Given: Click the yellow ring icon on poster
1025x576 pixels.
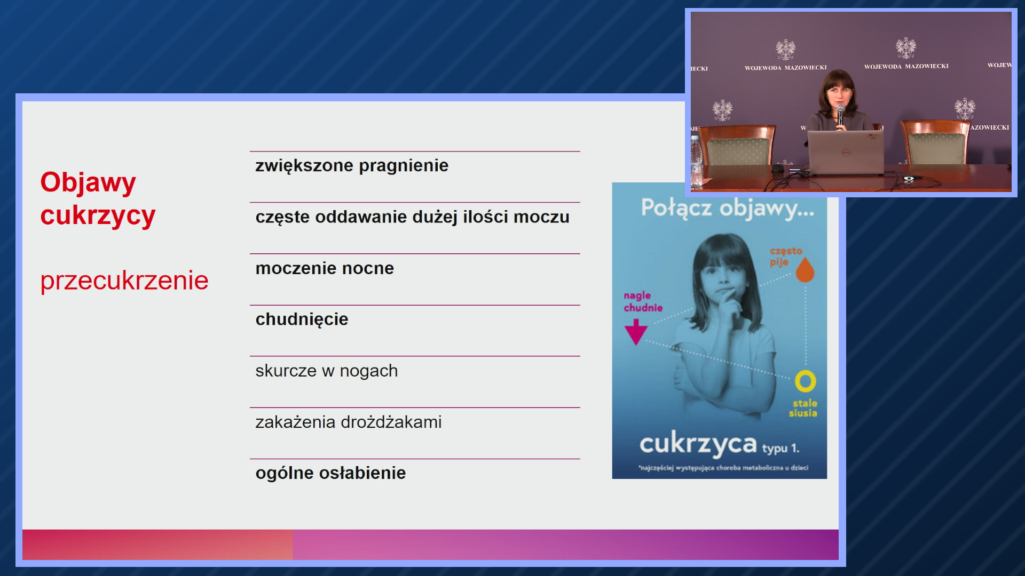Looking at the screenshot, I should pos(805,381).
